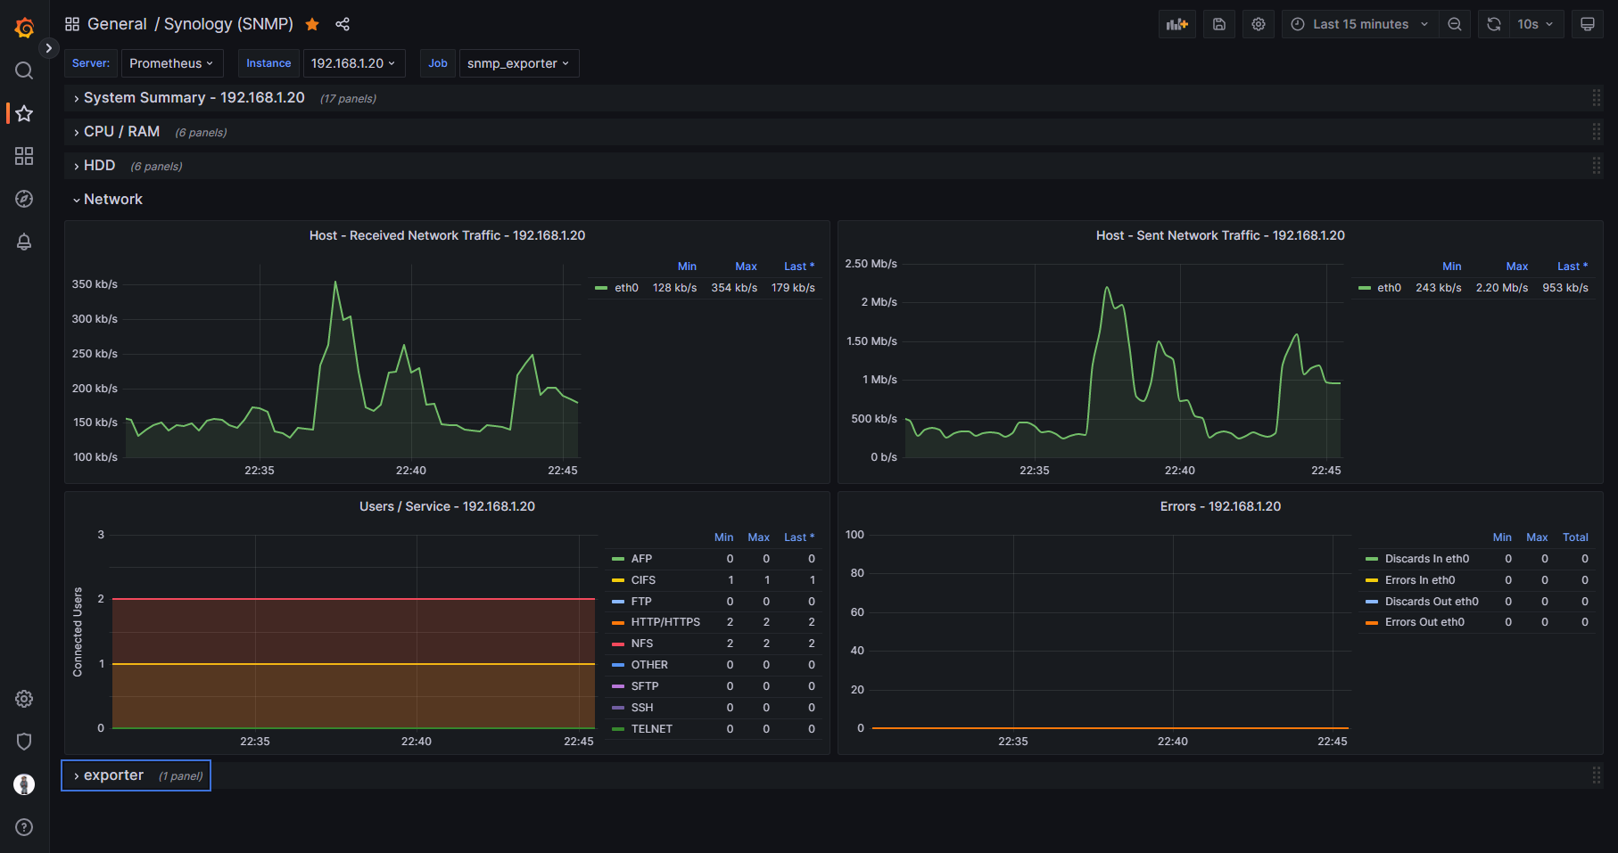The height and width of the screenshot is (853, 1618).
Task: Unstar the Synology dashboard
Action: click(312, 24)
